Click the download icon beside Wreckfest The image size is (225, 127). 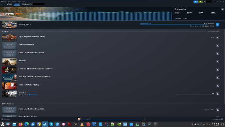point(218,62)
